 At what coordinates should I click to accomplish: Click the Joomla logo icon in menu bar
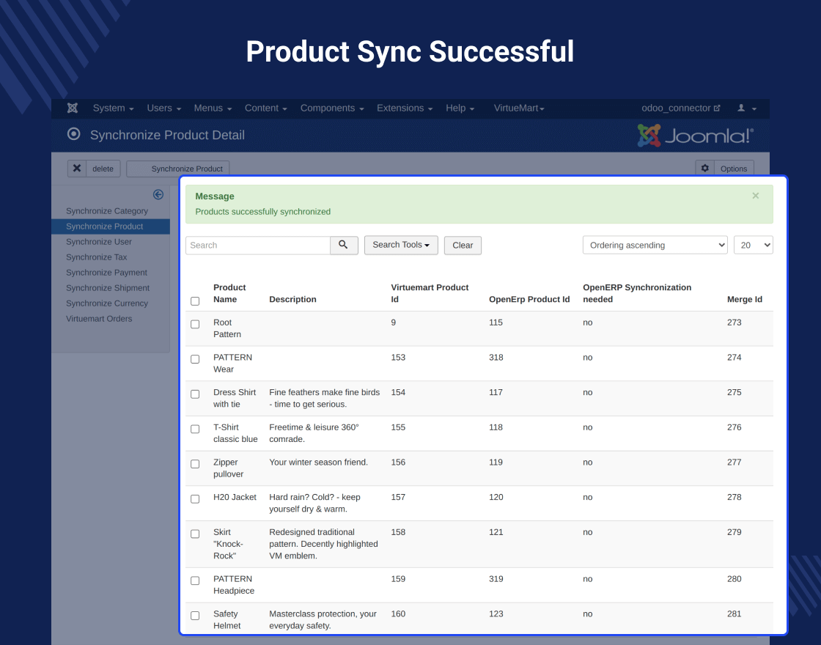pos(73,108)
